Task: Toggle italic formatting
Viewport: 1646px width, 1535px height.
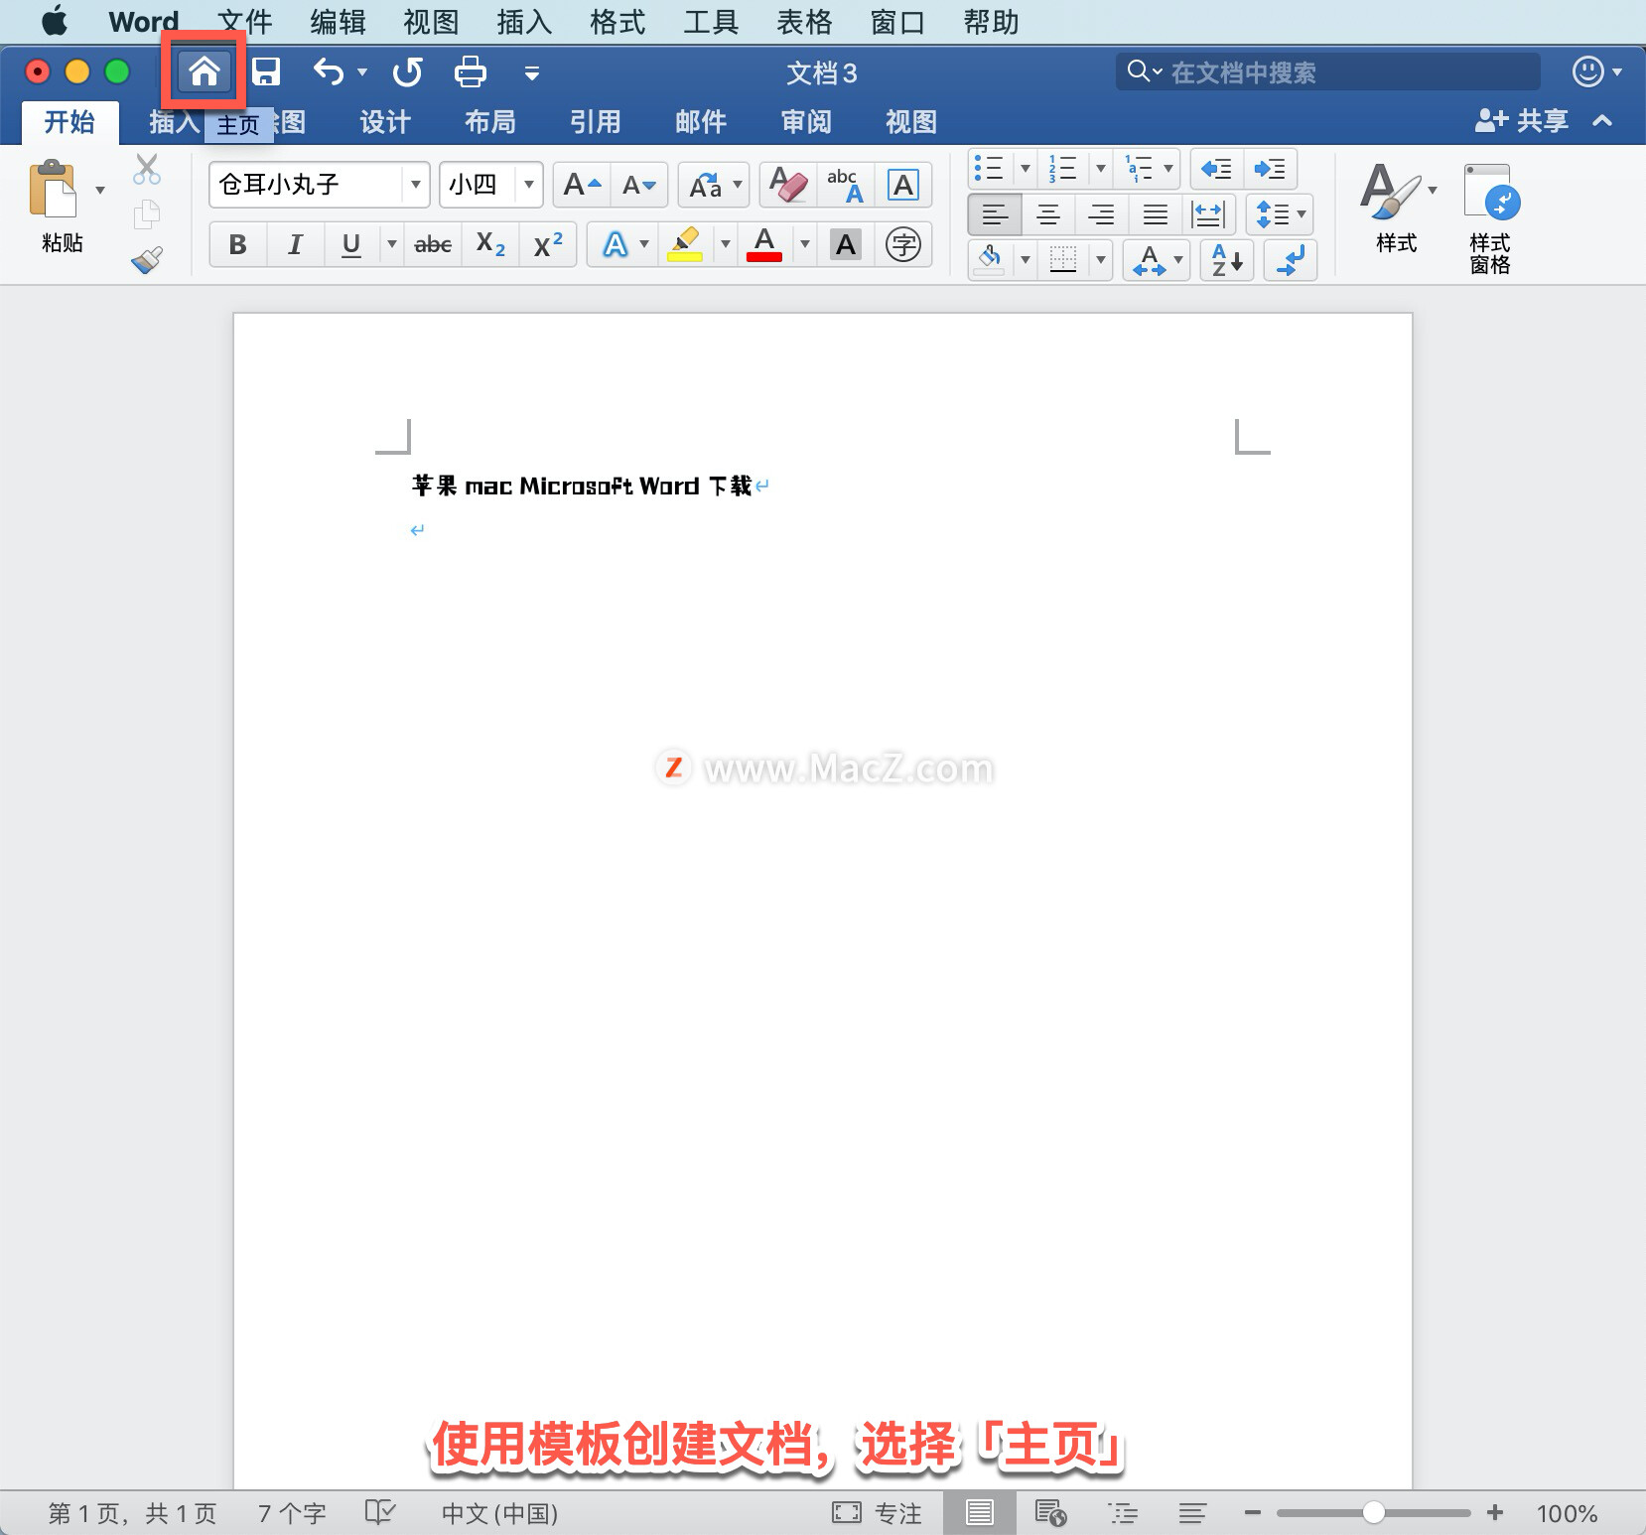Action: (x=295, y=244)
